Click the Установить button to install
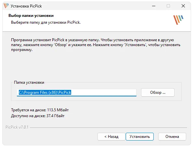 coord(140,137)
